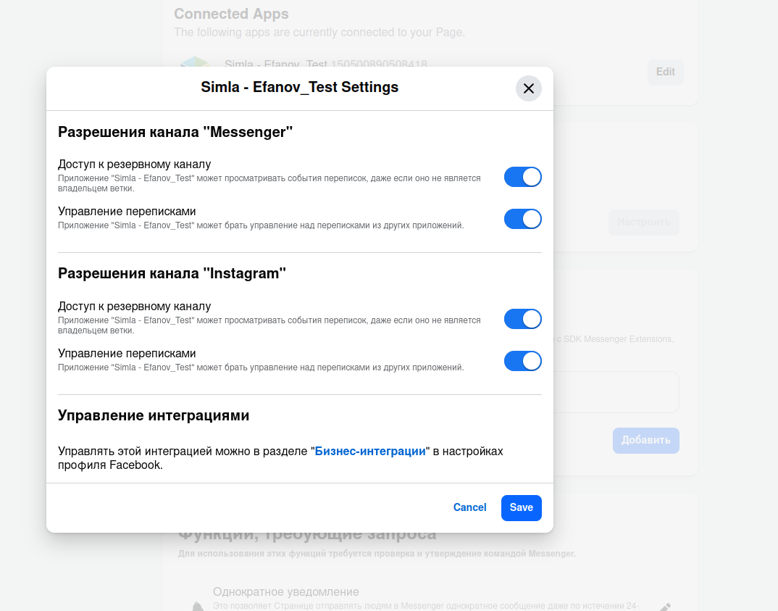Click the dimmed Настроить button
Screen dimensions: 778x611
tap(643, 222)
